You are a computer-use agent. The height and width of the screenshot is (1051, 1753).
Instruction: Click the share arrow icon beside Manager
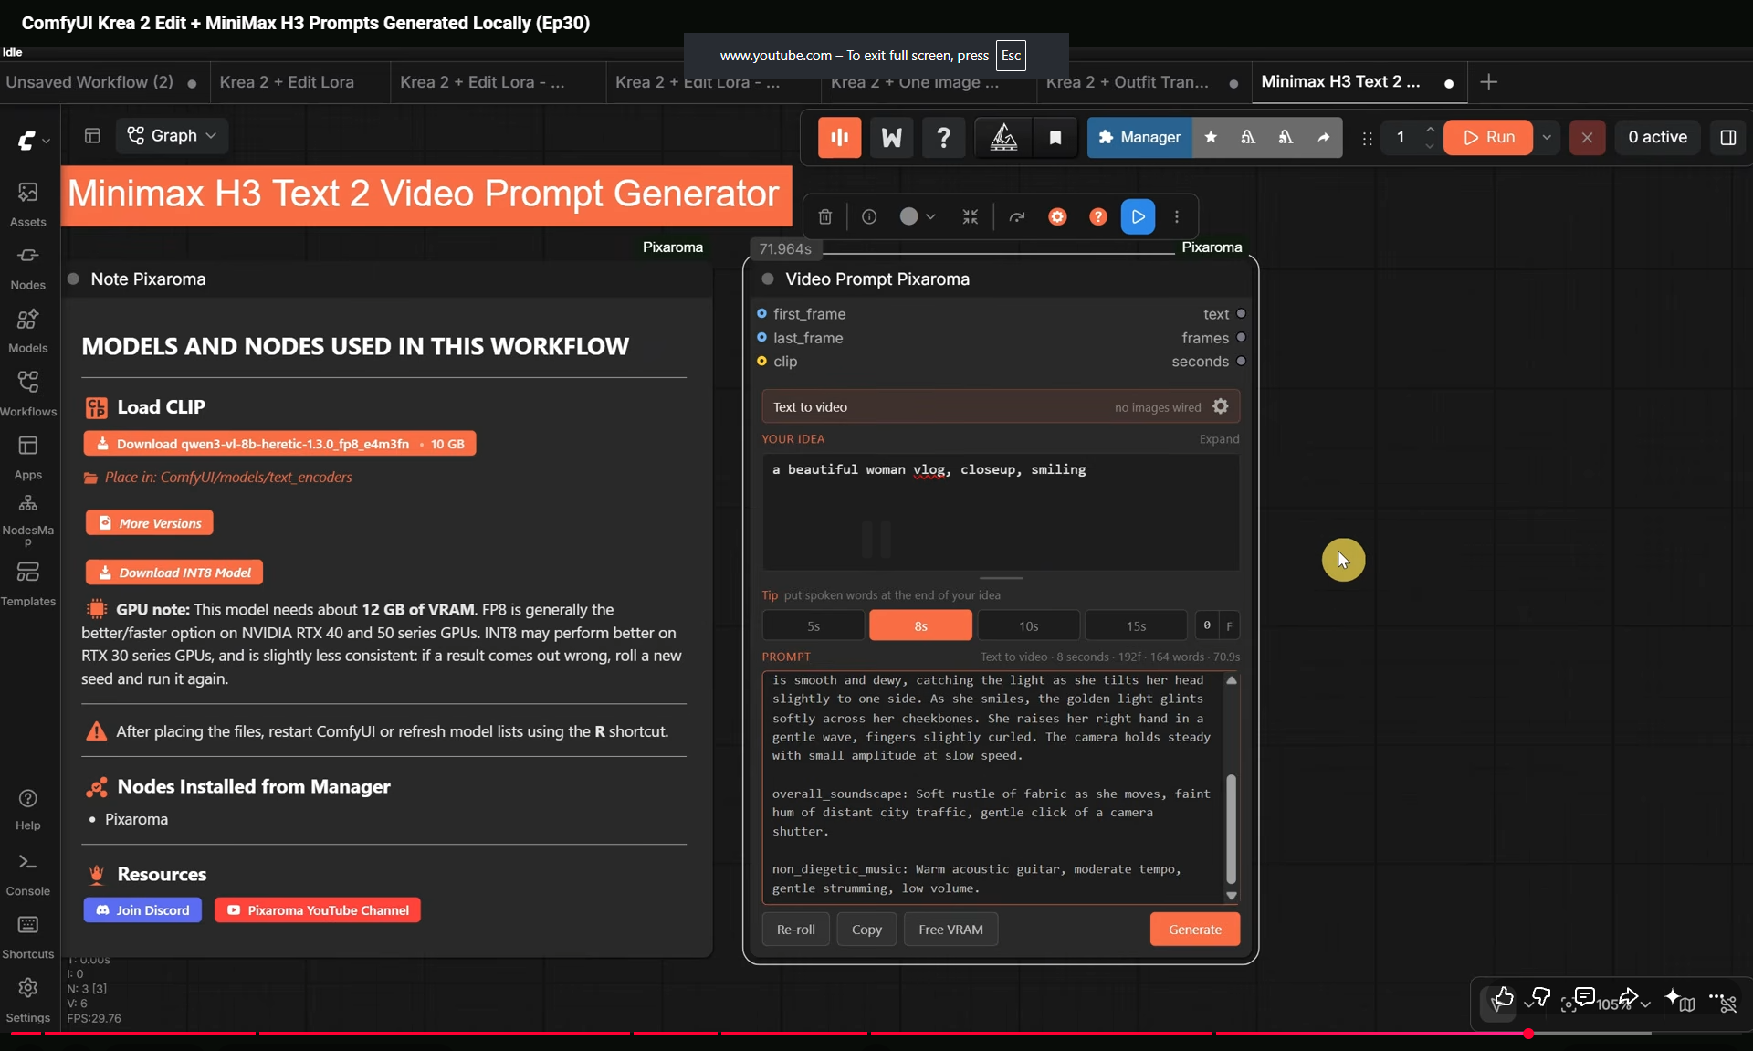click(1323, 137)
